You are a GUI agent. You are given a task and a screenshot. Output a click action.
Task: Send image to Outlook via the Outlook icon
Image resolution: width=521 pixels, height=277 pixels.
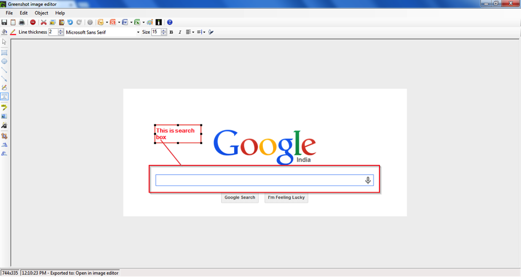point(100,22)
